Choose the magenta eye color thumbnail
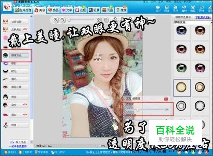Viewport: 213px width, 156px height. click(200, 68)
